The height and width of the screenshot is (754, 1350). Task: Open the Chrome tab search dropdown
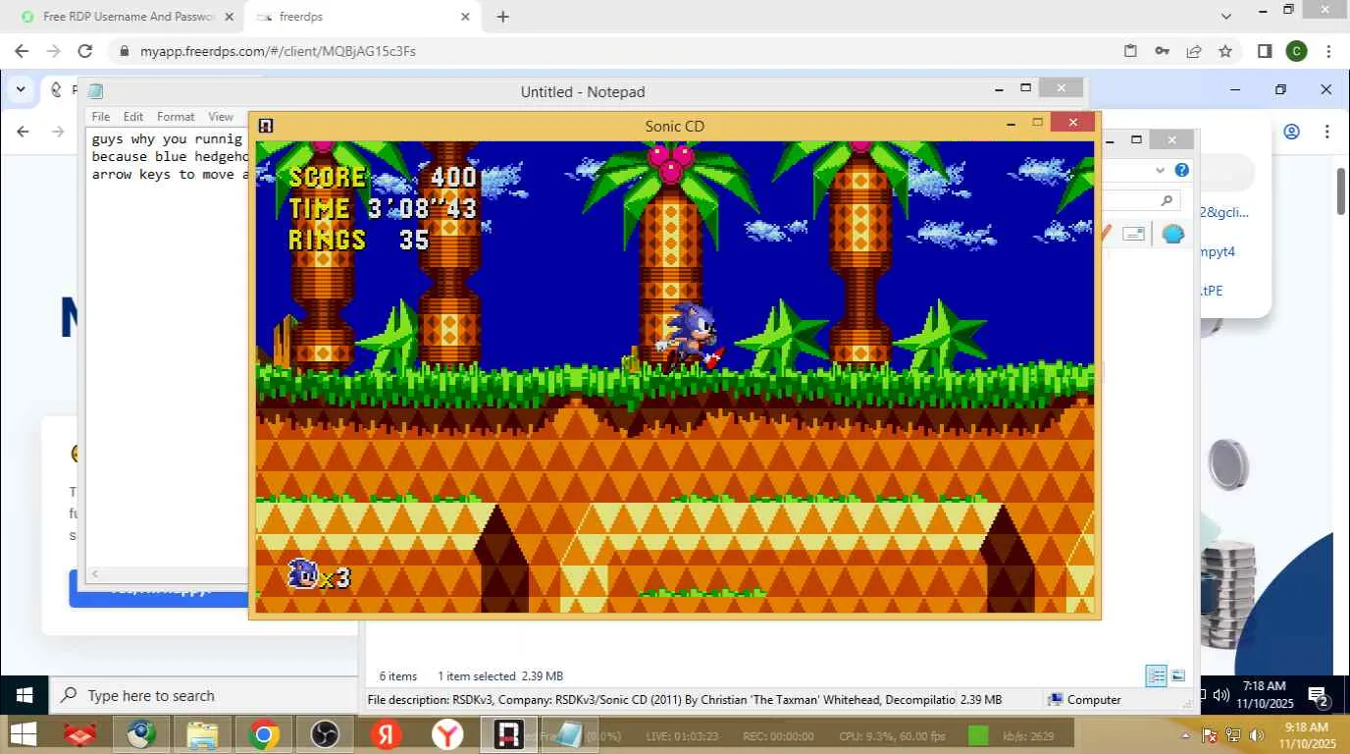pyautogui.click(x=1226, y=17)
